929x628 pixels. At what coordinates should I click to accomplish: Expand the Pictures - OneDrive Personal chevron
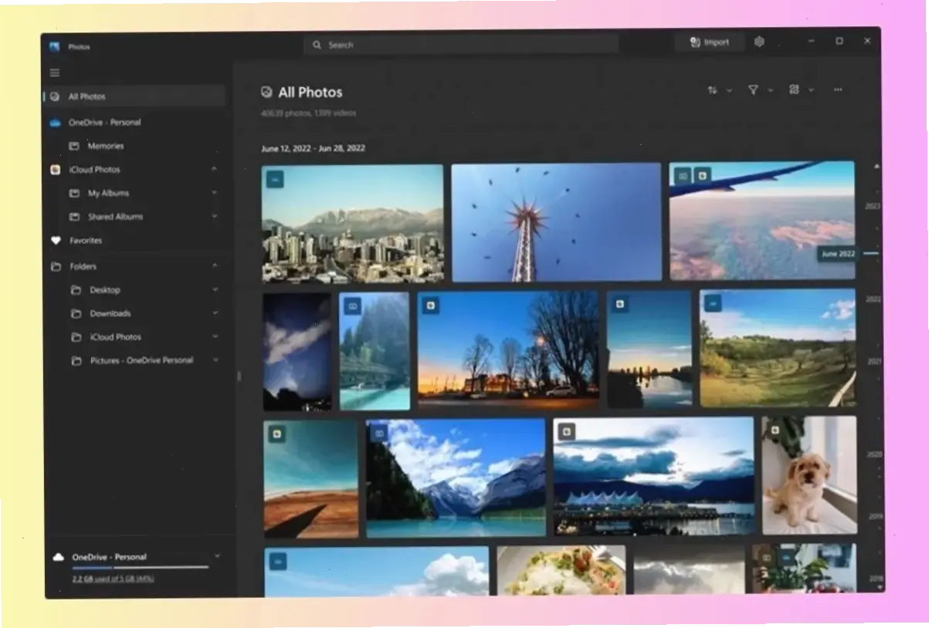pyautogui.click(x=215, y=360)
